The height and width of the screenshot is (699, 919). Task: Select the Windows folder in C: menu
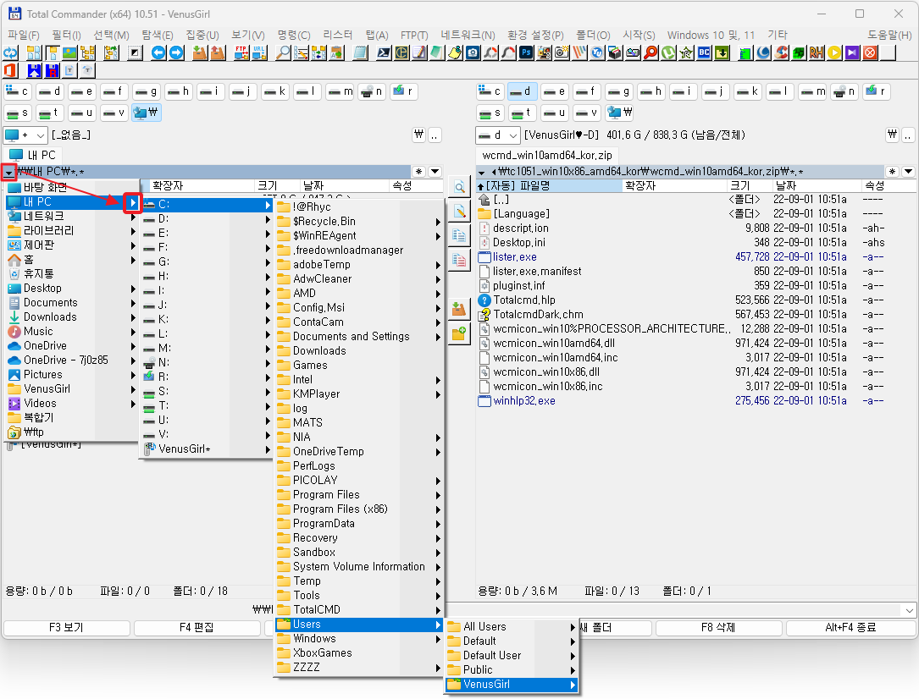358,639
